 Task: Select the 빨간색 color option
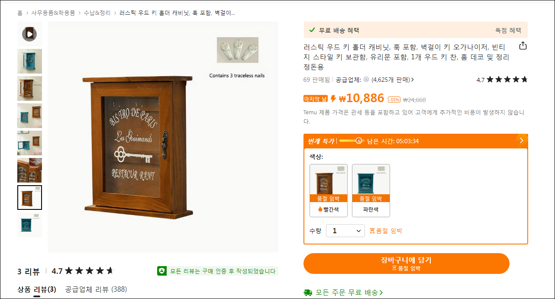pyautogui.click(x=329, y=190)
